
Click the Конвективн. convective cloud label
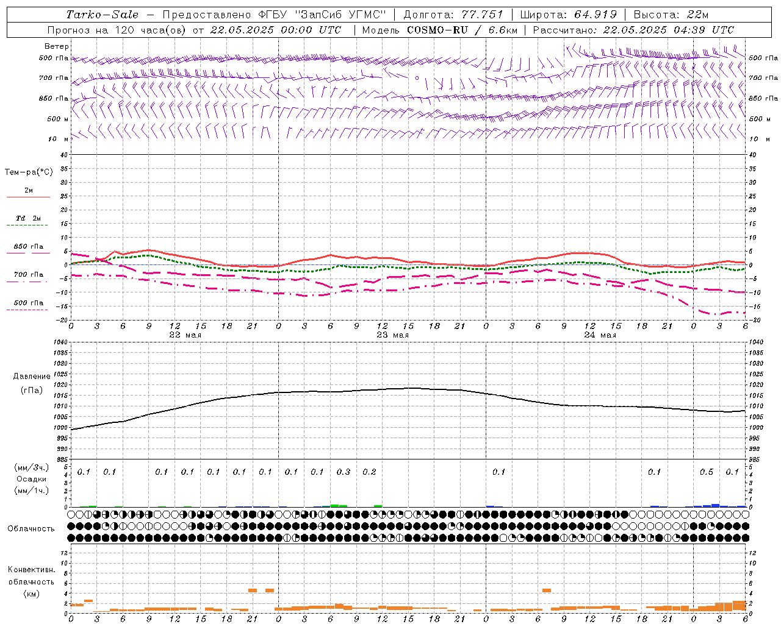(32, 570)
